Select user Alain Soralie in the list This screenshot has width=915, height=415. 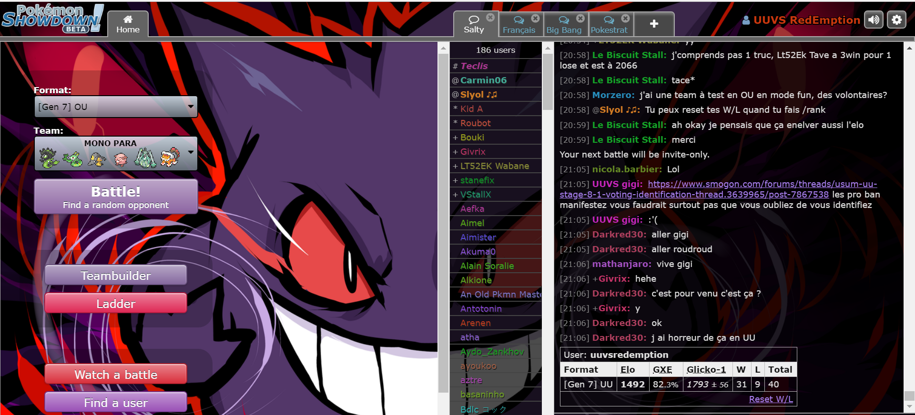pyautogui.click(x=496, y=266)
